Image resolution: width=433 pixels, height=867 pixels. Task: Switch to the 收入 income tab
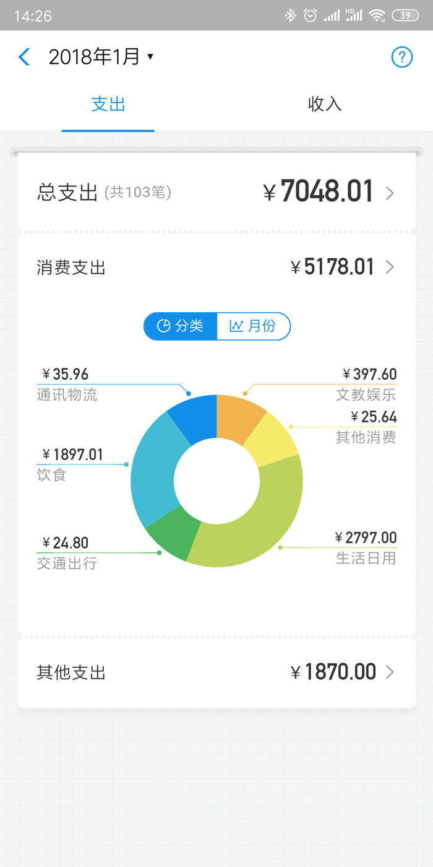pos(325,104)
